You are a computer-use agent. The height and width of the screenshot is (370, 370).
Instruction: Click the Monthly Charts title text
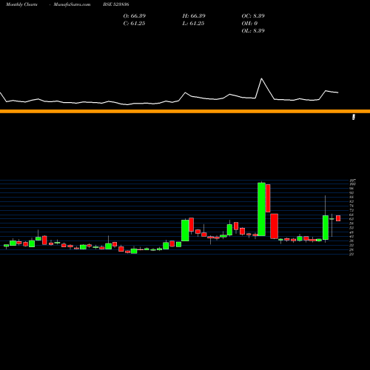21,4
